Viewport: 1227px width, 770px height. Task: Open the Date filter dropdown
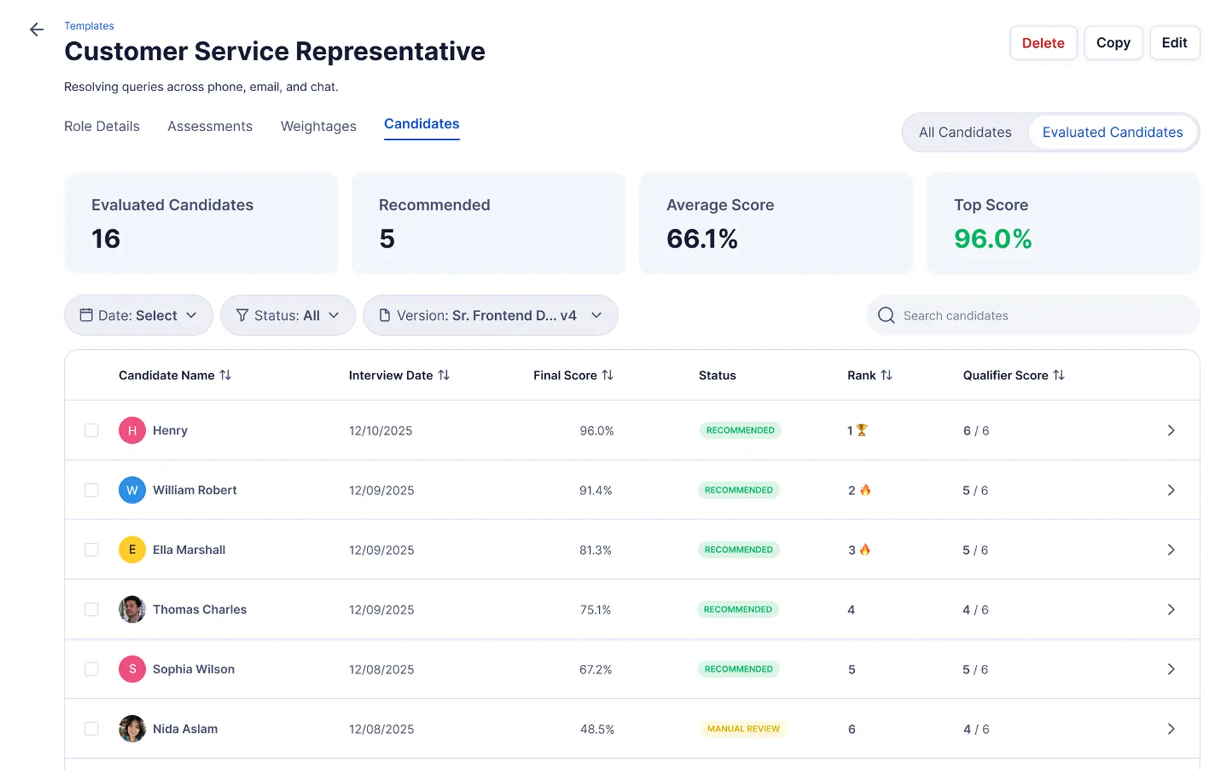coord(138,316)
